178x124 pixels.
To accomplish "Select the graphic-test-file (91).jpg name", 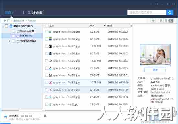I will click(66, 90).
